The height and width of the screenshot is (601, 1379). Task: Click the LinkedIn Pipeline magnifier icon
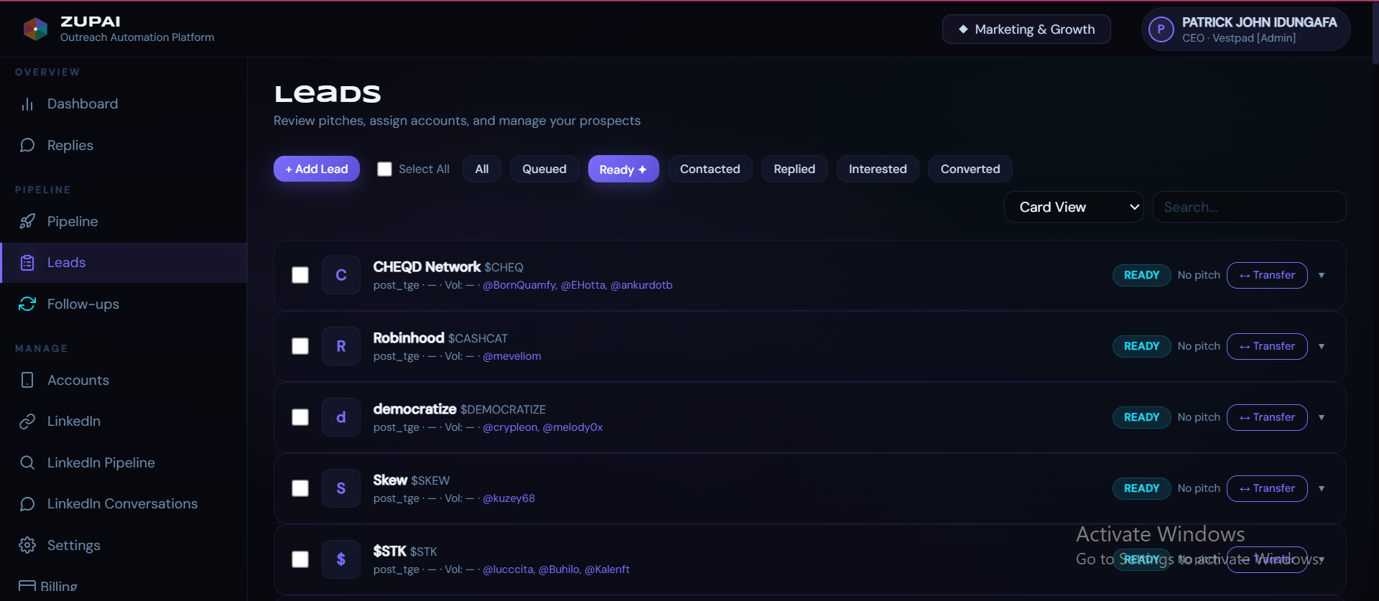[27, 462]
